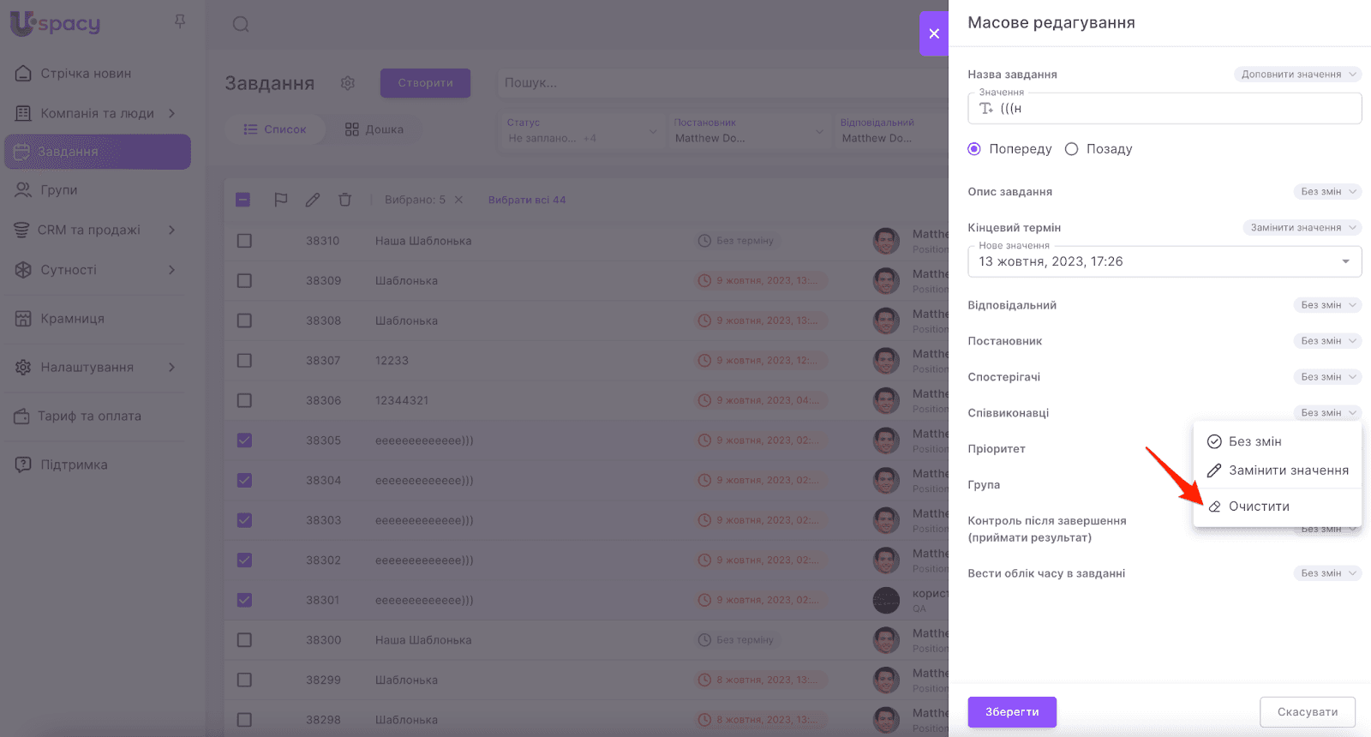
Task: Open Замінити значення dropdown for Кінцевий термін
Action: [x=1302, y=228]
